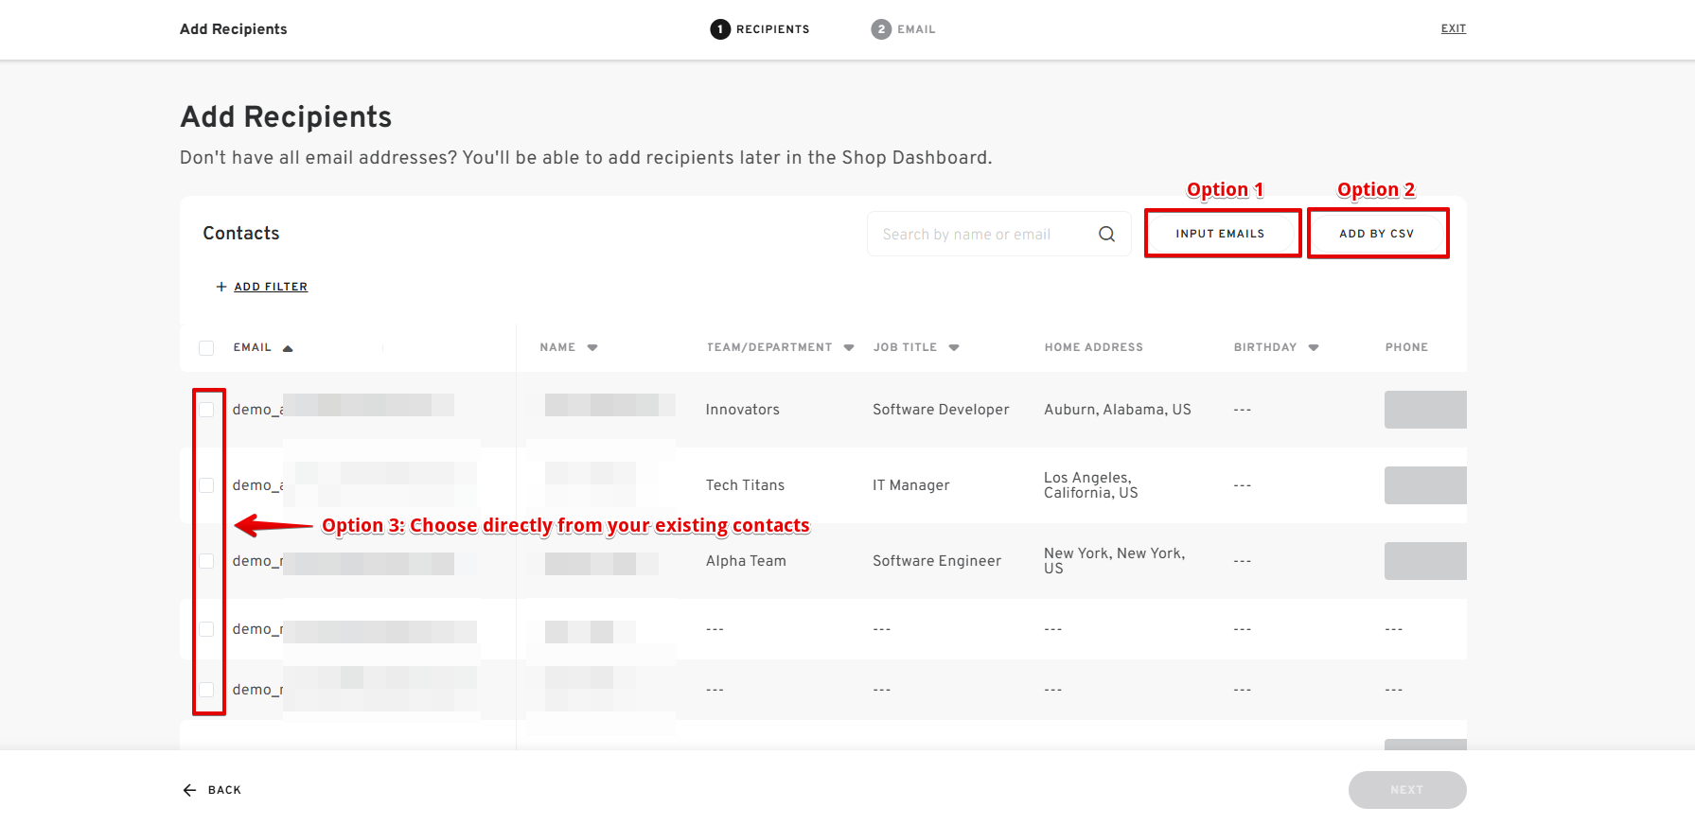Image resolution: width=1695 pixels, height=825 pixels.
Task: Click the Innovators team cell
Action: click(743, 410)
